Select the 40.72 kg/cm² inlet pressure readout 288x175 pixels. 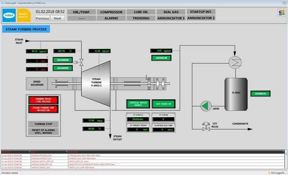coord(37,51)
